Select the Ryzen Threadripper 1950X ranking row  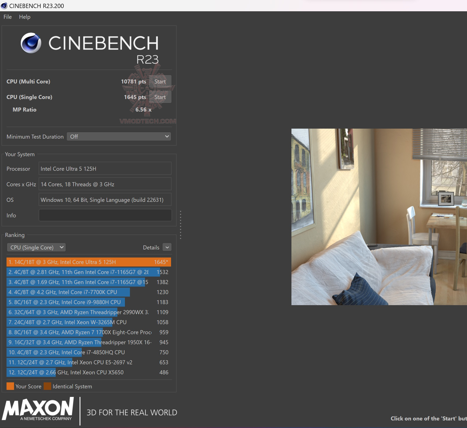(89, 342)
